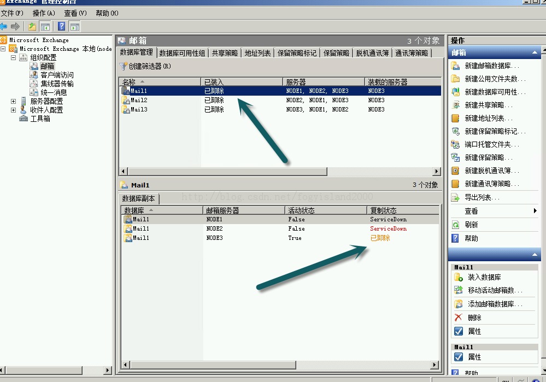This screenshot has width=546, height=382.
Task: Click the 已装入 column header
Action: (242, 82)
